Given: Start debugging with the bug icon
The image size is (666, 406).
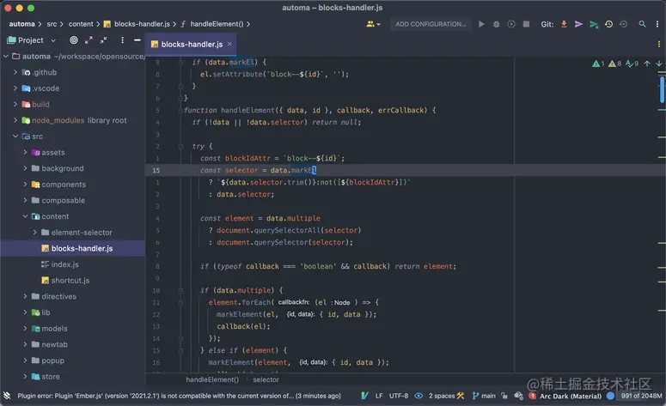Looking at the screenshot, I should (x=496, y=24).
